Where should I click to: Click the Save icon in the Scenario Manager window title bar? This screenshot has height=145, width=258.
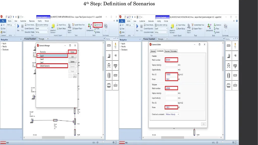[9, 17]
